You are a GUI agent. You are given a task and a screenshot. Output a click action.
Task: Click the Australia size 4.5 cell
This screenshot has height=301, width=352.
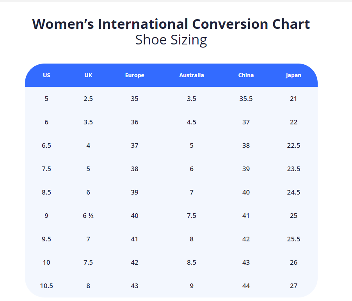pyautogui.click(x=192, y=122)
